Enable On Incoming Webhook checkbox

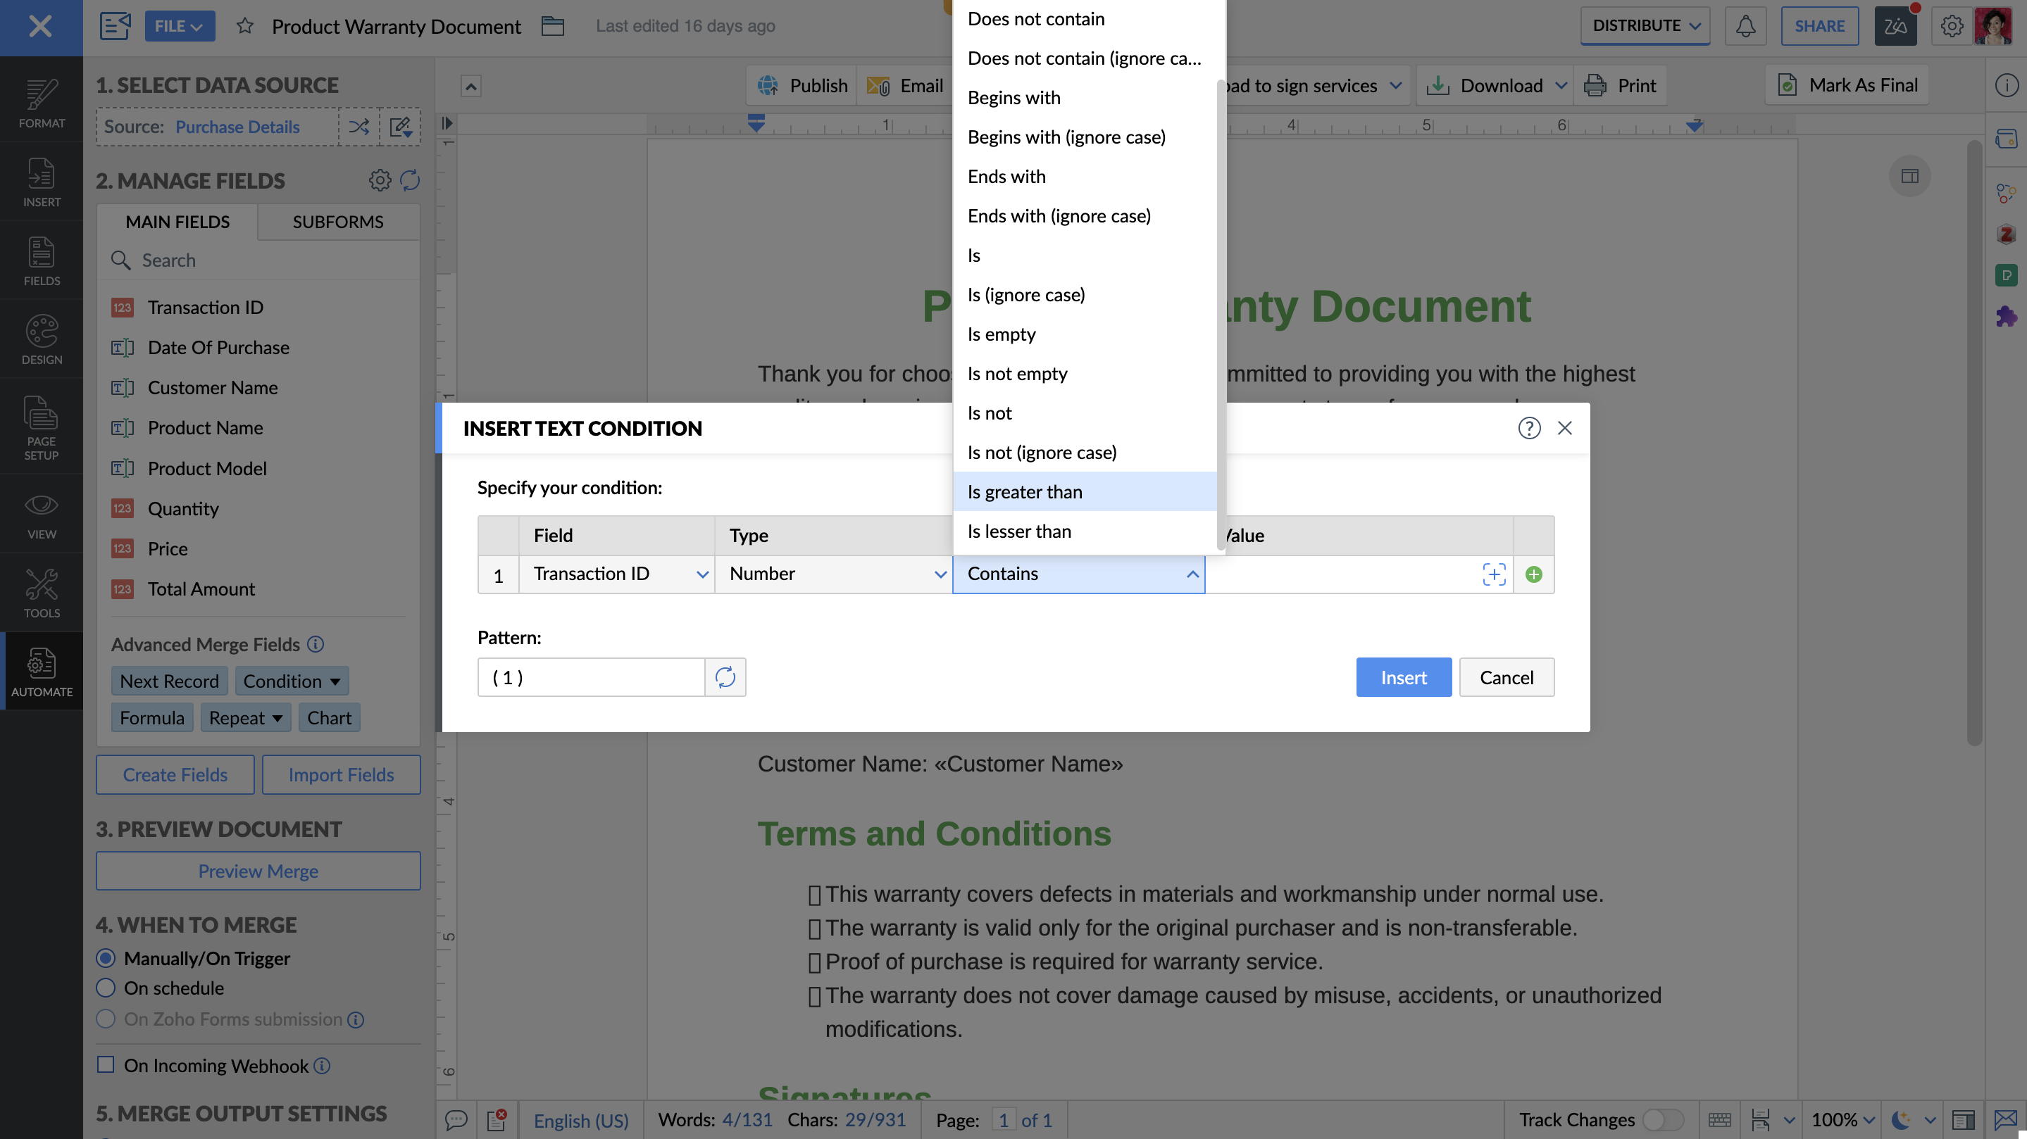[x=106, y=1065]
